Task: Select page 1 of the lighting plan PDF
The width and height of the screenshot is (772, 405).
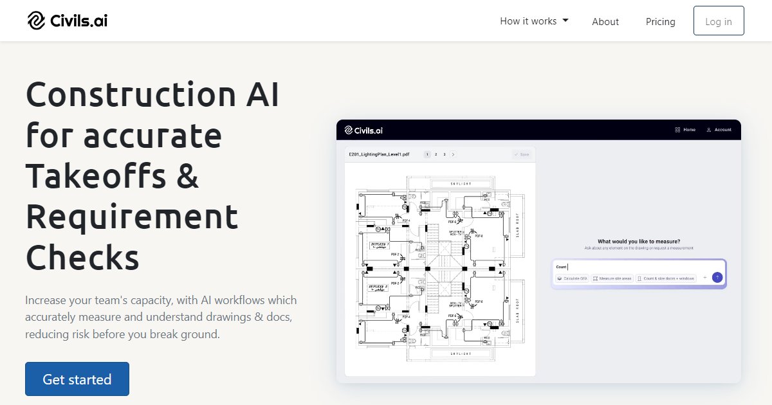Action: point(427,154)
